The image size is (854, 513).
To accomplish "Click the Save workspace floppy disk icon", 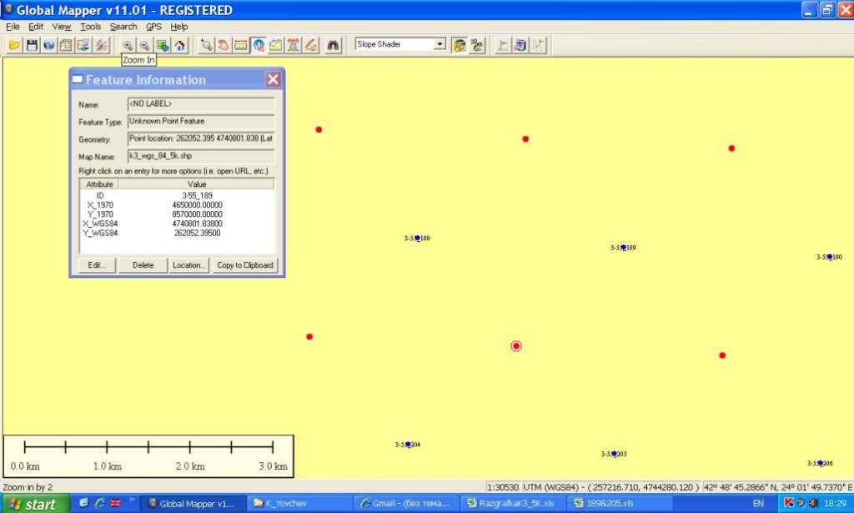I will [32, 45].
